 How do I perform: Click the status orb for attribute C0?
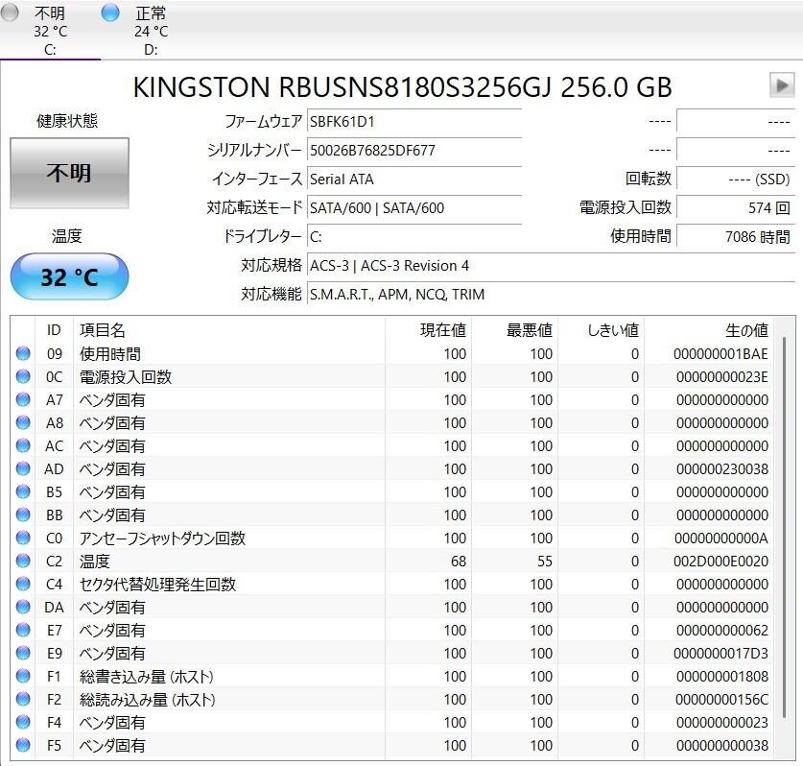coord(23,538)
